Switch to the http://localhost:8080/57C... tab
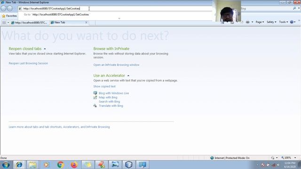 coord(30,23)
